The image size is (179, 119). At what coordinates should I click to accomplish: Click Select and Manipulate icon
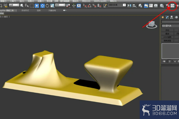pyautogui.click(x=74, y=5)
